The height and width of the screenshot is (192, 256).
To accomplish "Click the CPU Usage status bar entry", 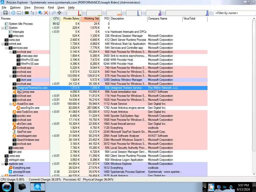I will coord(12,179).
